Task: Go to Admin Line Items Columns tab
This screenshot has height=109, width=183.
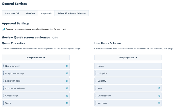Action: [72, 13]
